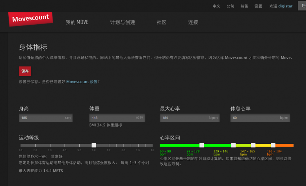Select the 中文 language option
The height and width of the screenshot is (186, 306).
[216, 6]
